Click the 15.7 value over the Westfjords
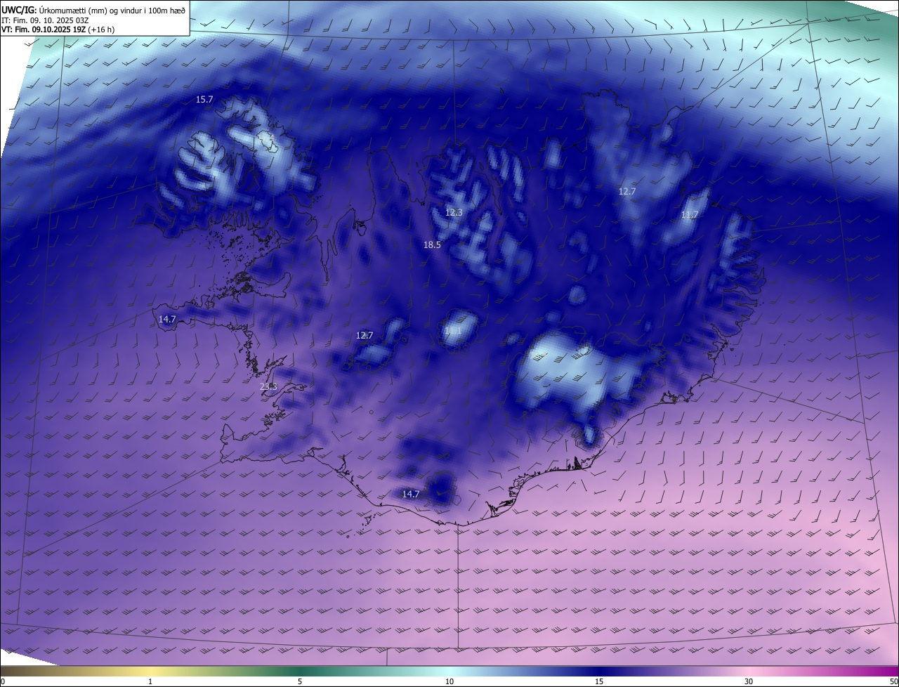 (204, 100)
